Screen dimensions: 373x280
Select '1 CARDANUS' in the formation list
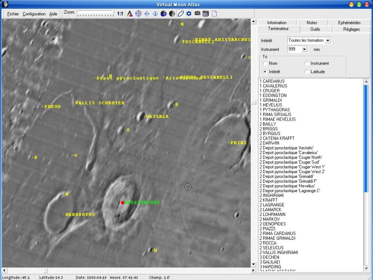coord(272,81)
